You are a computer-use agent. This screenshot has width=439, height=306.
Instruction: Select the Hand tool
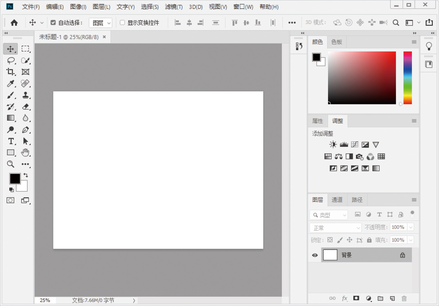click(x=25, y=152)
